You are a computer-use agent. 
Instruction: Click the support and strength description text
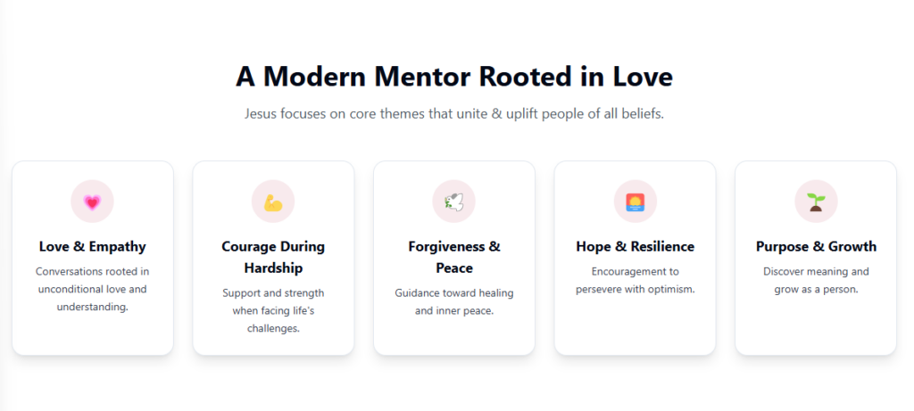pos(273,310)
